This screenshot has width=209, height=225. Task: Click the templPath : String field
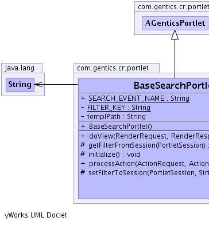pos(117,117)
